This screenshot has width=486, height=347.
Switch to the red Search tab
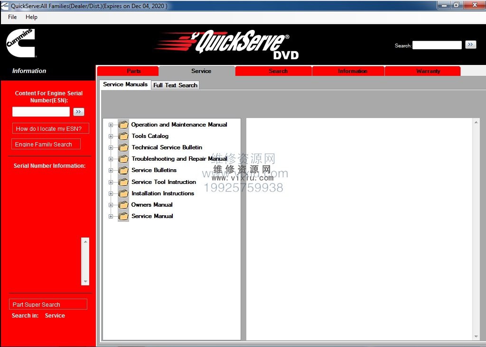point(274,71)
